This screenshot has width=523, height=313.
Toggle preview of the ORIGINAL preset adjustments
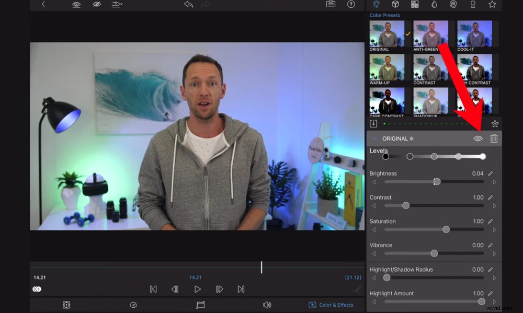pyautogui.click(x=477, y=138)
